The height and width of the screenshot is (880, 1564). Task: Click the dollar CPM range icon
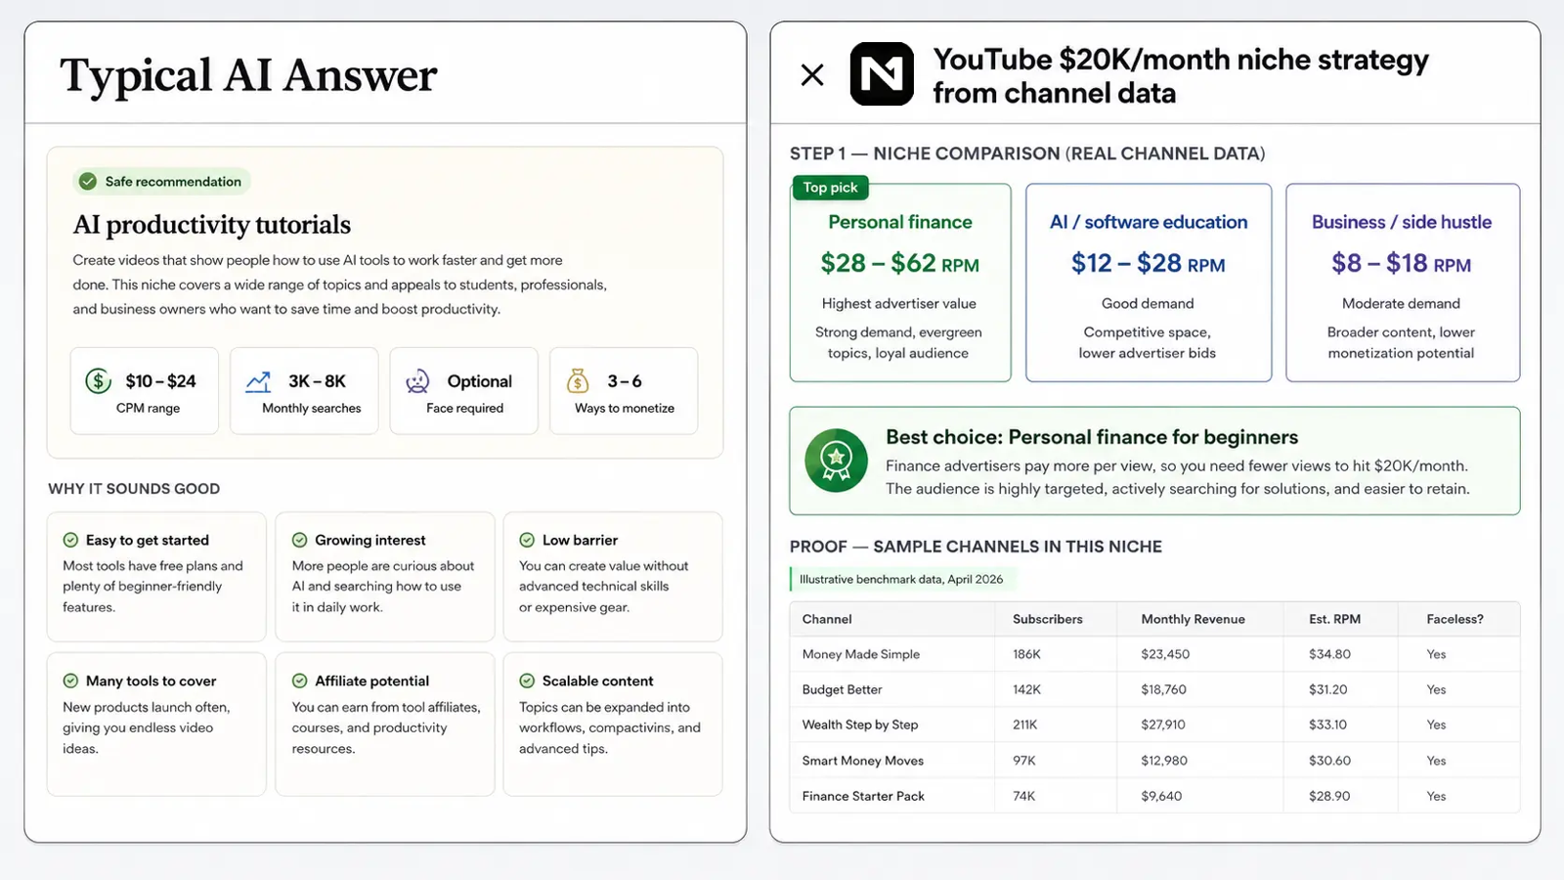click(x=98, y=380)
